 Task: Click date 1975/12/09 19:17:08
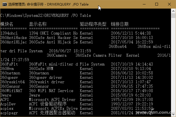[x=132, y=100]
